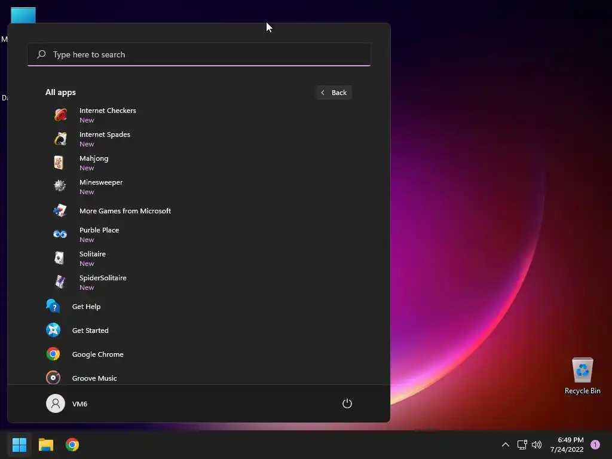This screenshot has width=612, height=459.
Task: Click the Mahjong label text
Action: 94,158
